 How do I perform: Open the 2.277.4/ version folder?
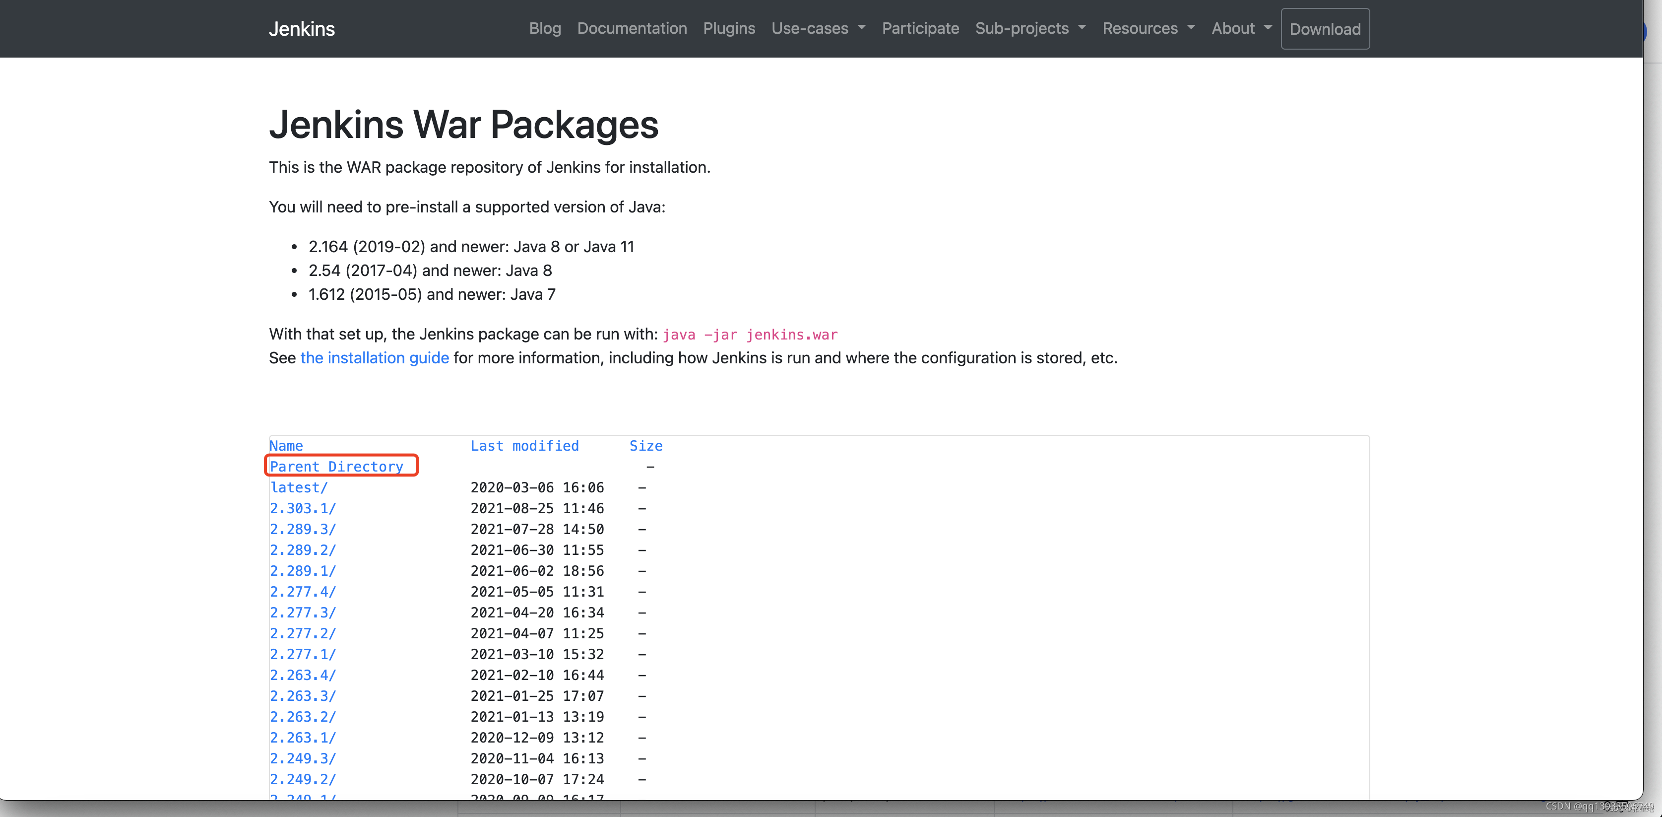tap(303, 592)
